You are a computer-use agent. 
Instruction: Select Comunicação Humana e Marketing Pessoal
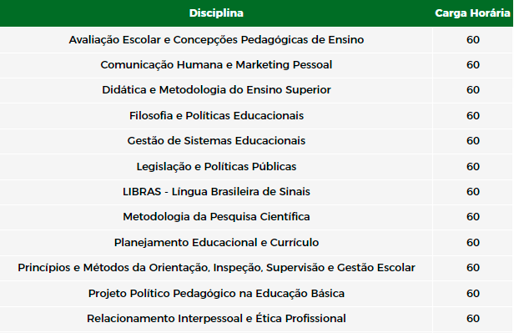[216, 65]
